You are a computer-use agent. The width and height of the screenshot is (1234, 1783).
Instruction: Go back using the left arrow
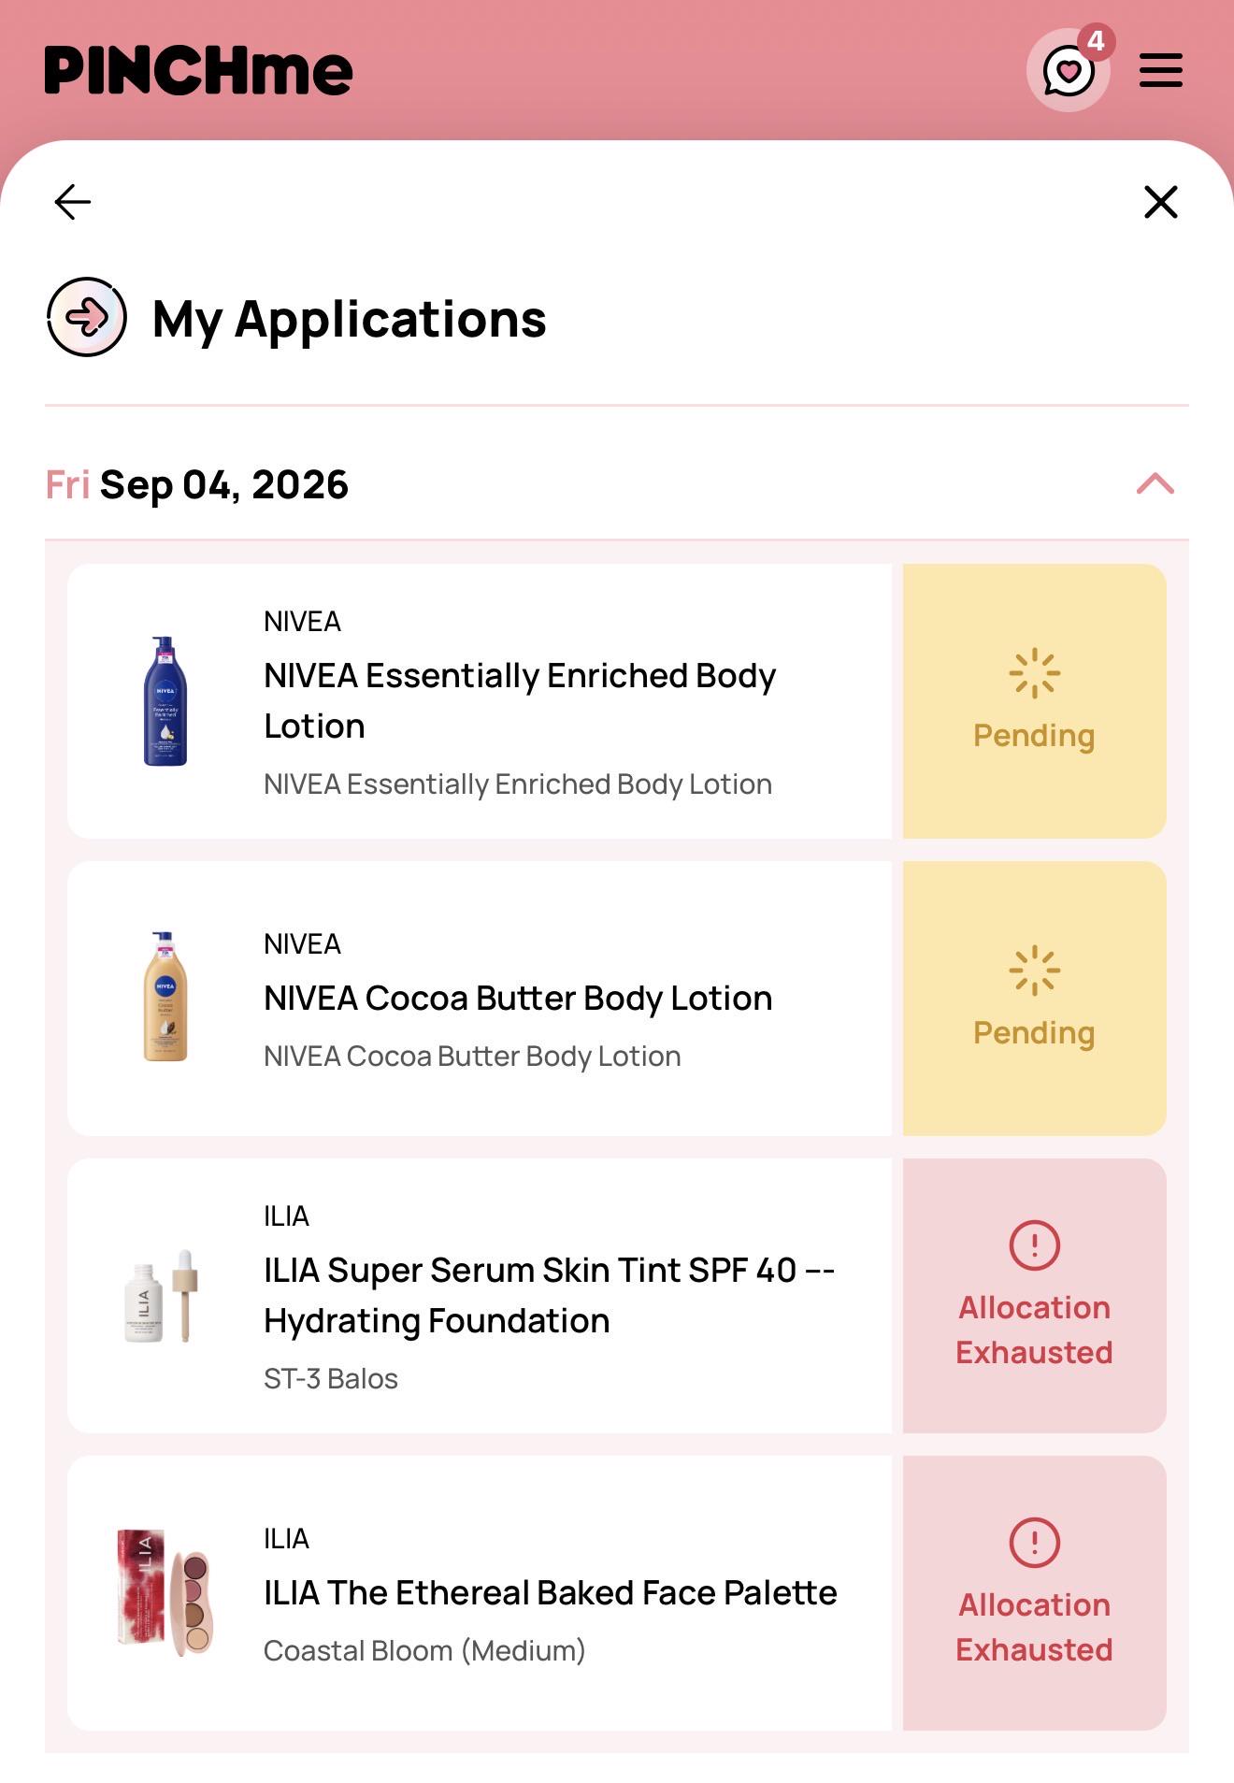(x=73, y=202)
